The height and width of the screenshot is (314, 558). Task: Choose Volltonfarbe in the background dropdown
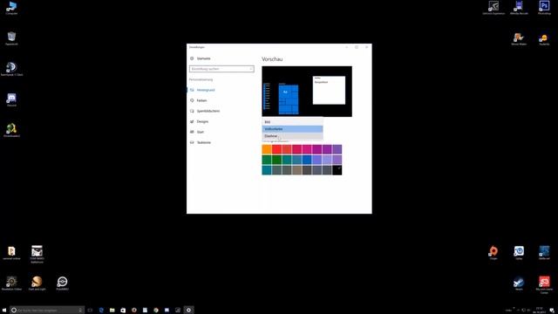293,129
